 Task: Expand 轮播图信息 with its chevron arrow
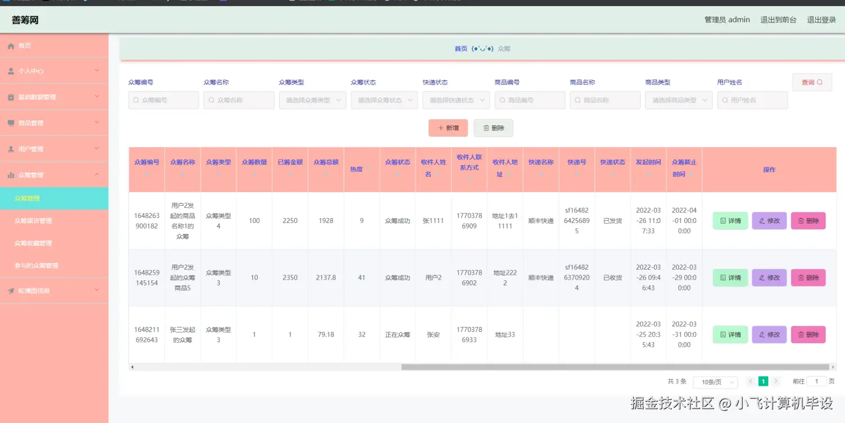(97, 290)
